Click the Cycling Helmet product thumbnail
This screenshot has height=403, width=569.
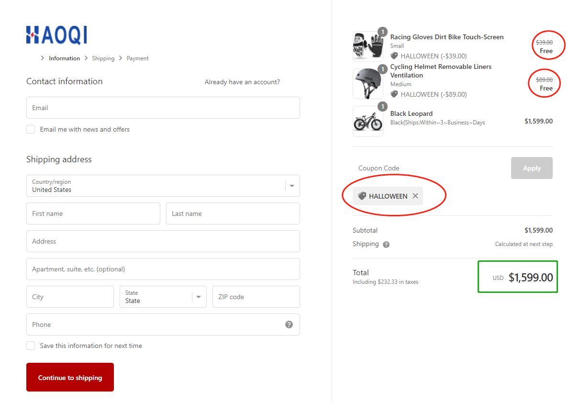[x=368, y=84]
